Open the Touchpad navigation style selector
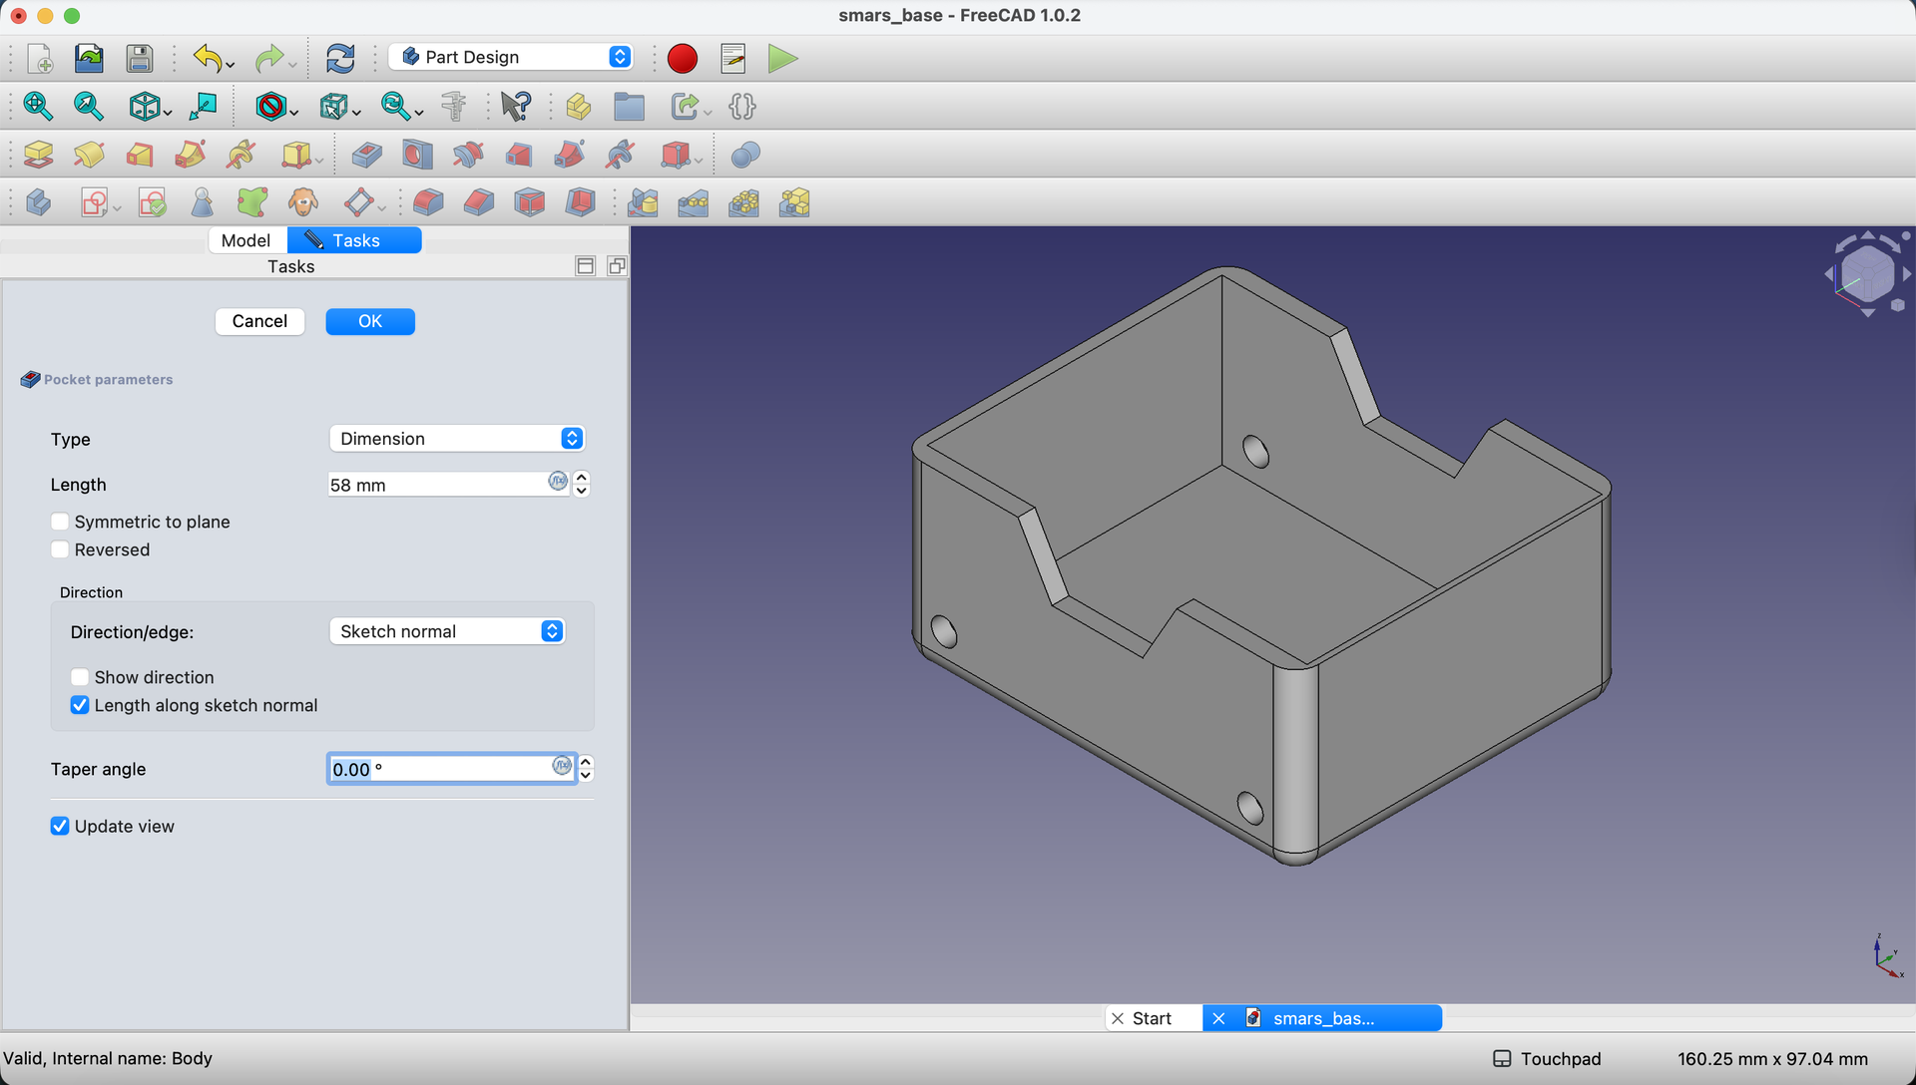The height and width of the screenshot is (1085, 1916). coord(1548,1059)
